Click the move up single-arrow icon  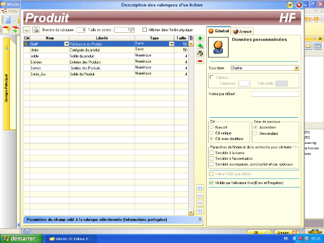pyautogui.click(x=200, y=195)
